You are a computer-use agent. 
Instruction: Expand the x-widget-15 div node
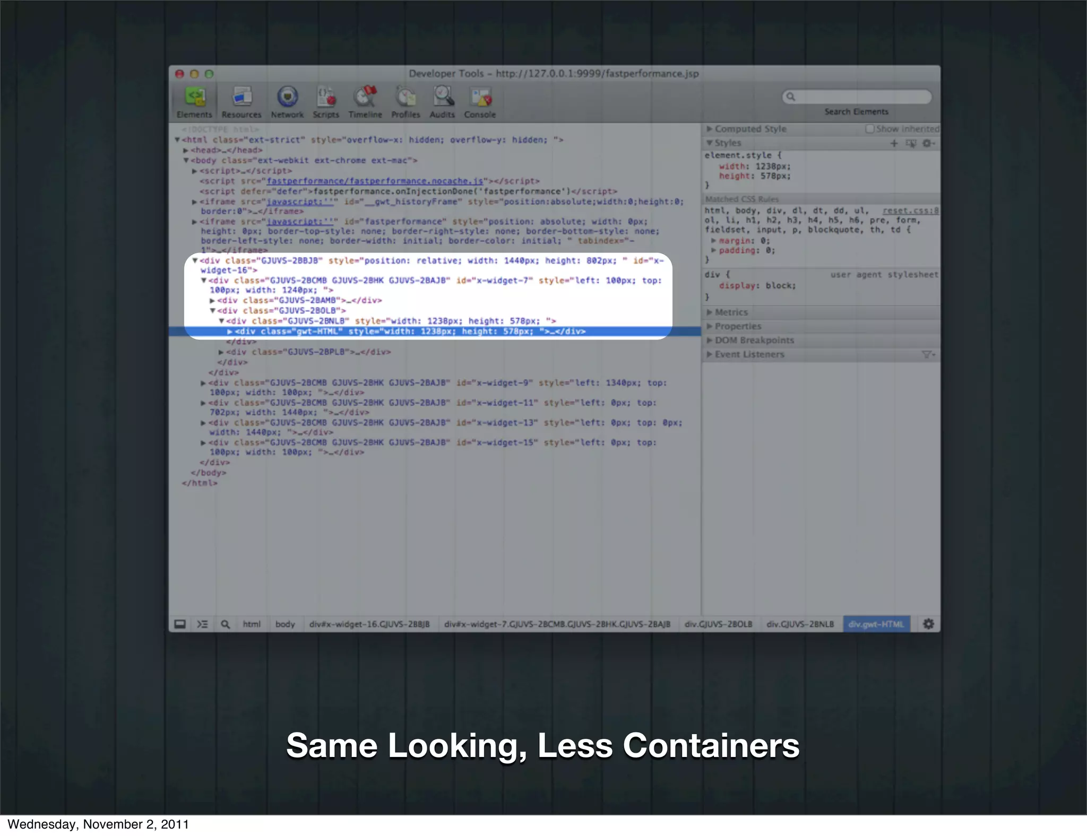pos(204,442)
